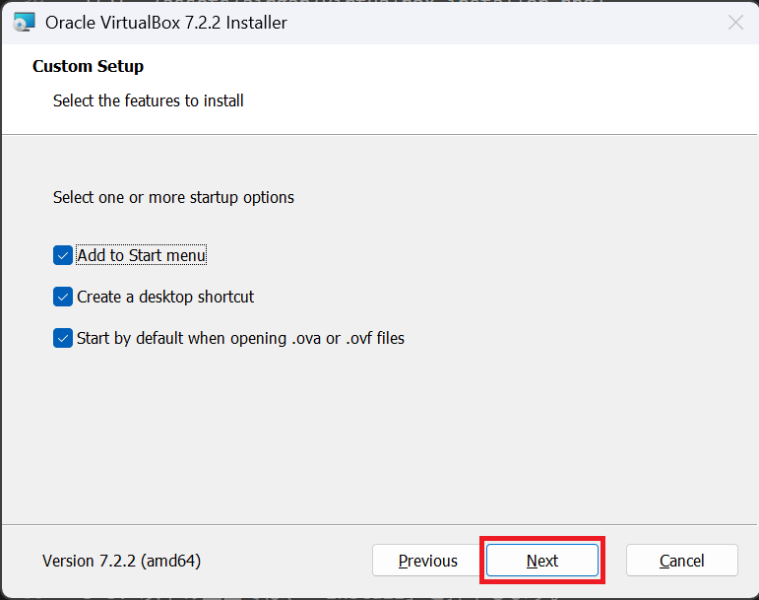
Task: Click the VirtualBox installer icon in title bar
Action: pos(25,22)
